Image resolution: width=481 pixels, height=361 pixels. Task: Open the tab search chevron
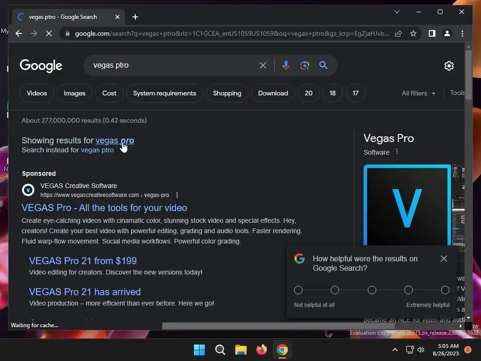click(397, 12)
